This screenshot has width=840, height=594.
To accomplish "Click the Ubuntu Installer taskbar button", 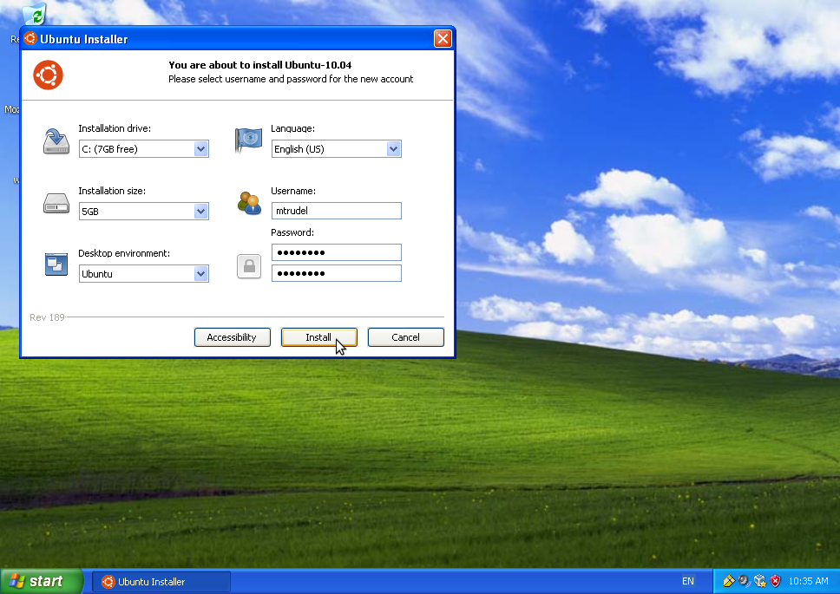I will point(161,582).
